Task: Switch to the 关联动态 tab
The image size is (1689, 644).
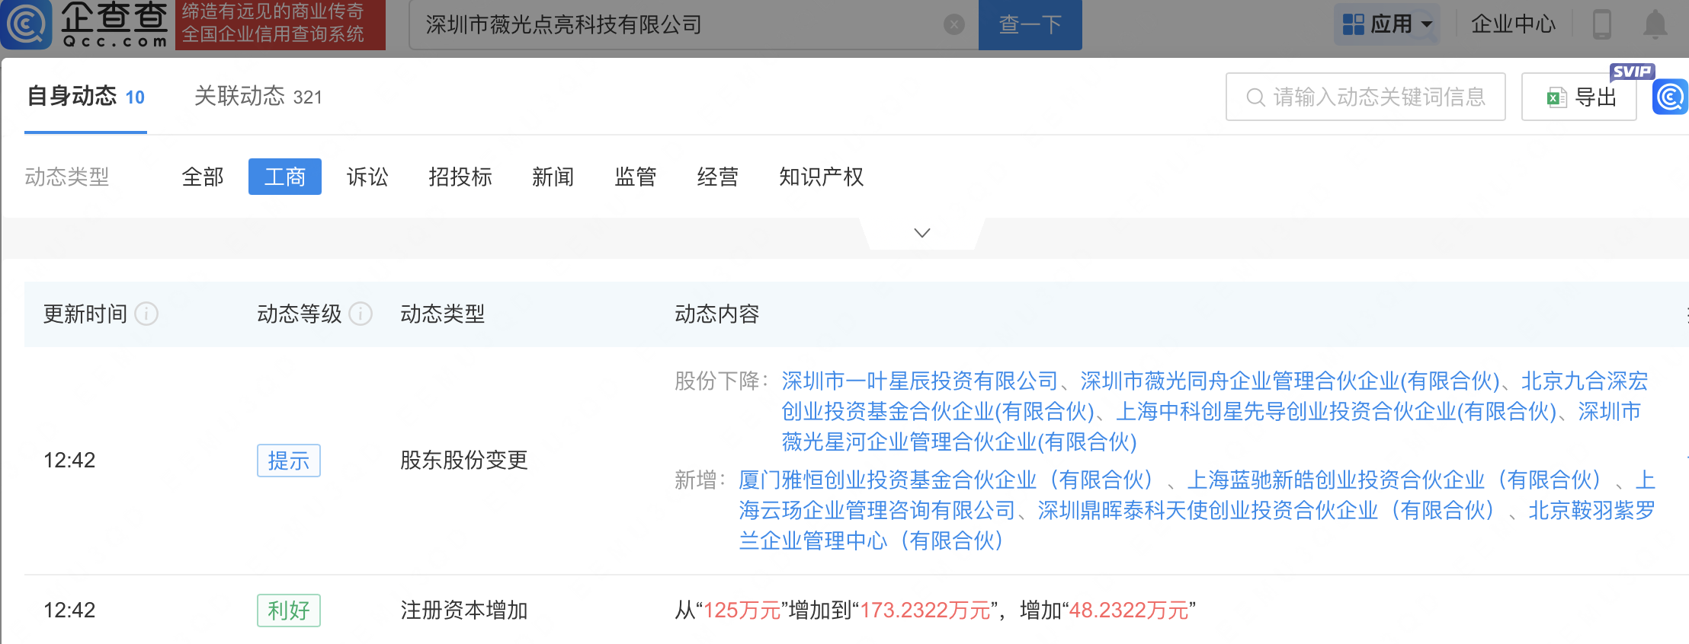Action: tap(258, 97)
